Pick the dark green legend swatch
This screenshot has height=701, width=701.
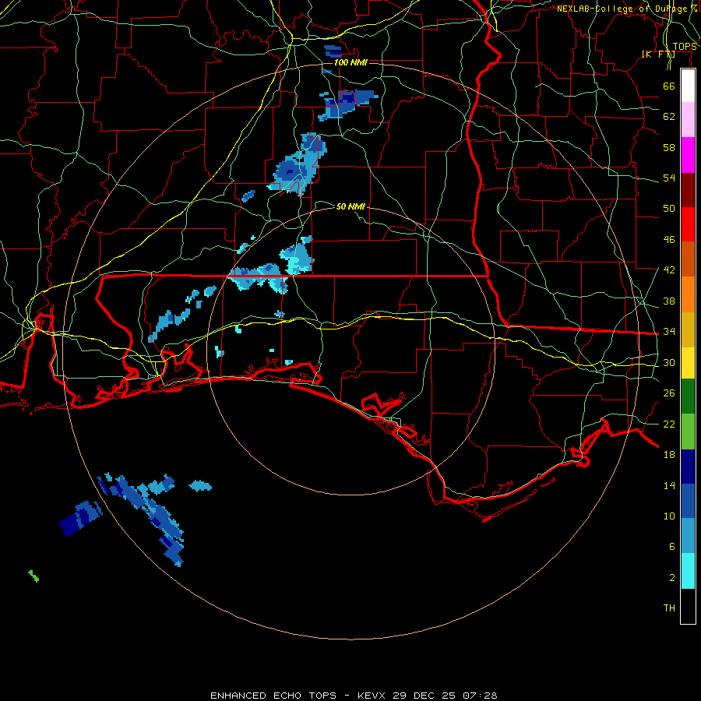pyautogui.click(x=688, y=396)
